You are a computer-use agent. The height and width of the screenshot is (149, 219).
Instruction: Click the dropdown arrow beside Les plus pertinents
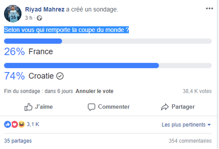click(x=209, y=125)
